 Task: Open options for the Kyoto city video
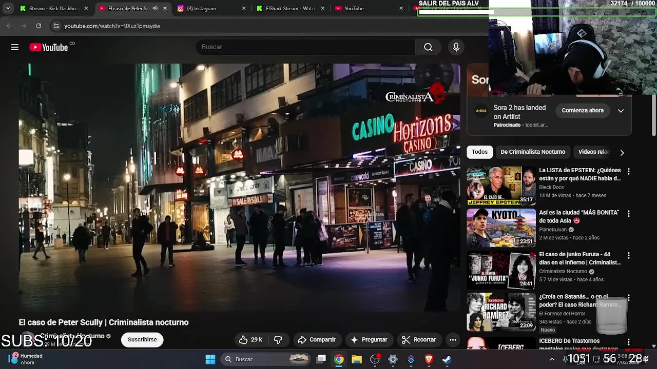pyautogui.click(x=628, y=213)
